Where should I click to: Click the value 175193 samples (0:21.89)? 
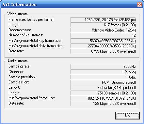pos(103,93)
